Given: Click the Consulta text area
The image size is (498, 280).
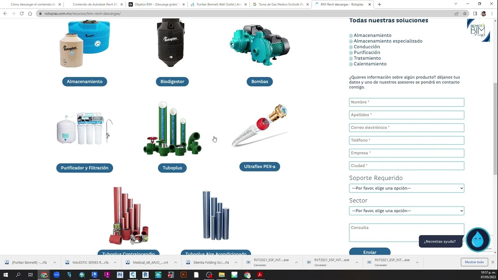Looking at the screenshot, I should coord(407,233).
